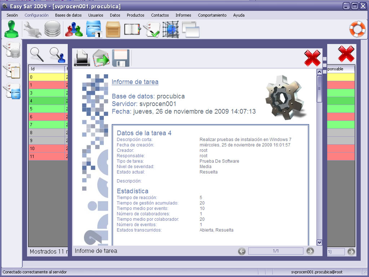369x277 pixels.
Task: Click the "Informe de tarea" underlined link
Action: pyautogui.click(x=135, y=82)
